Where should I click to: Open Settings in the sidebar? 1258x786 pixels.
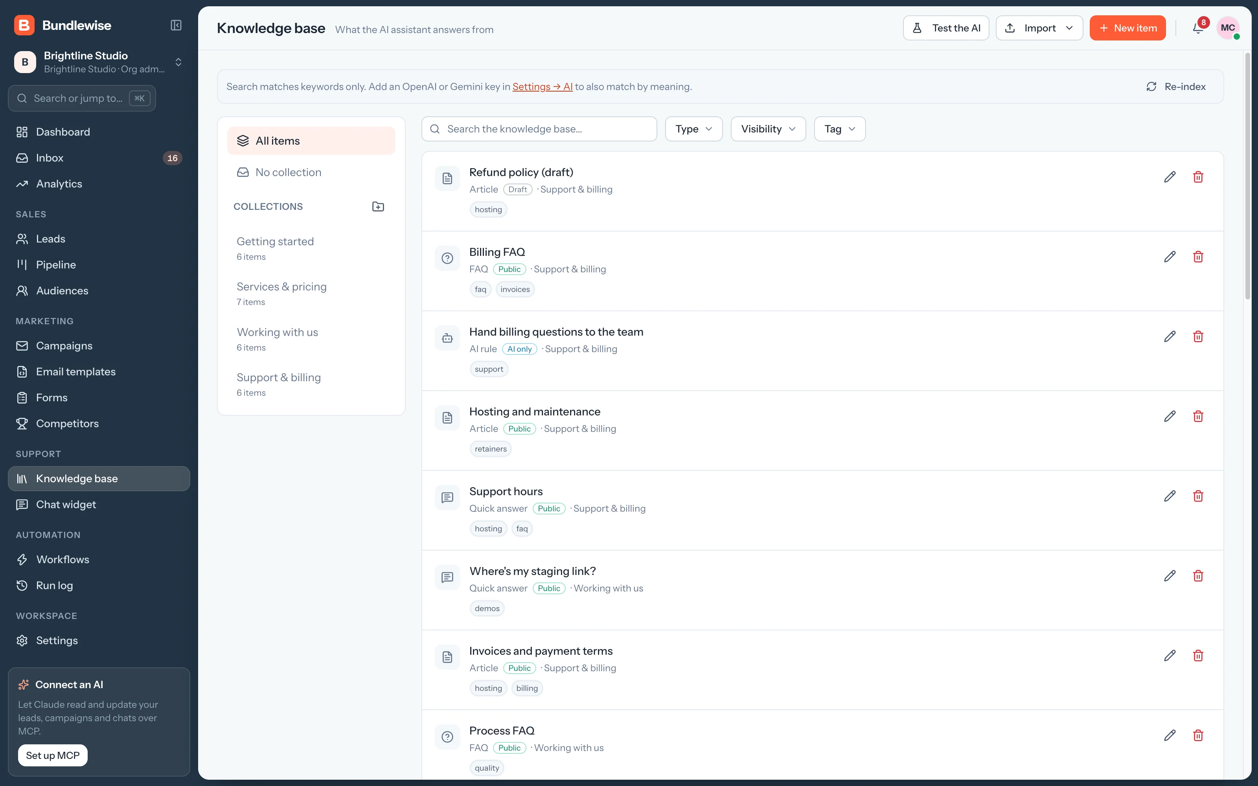99,641
